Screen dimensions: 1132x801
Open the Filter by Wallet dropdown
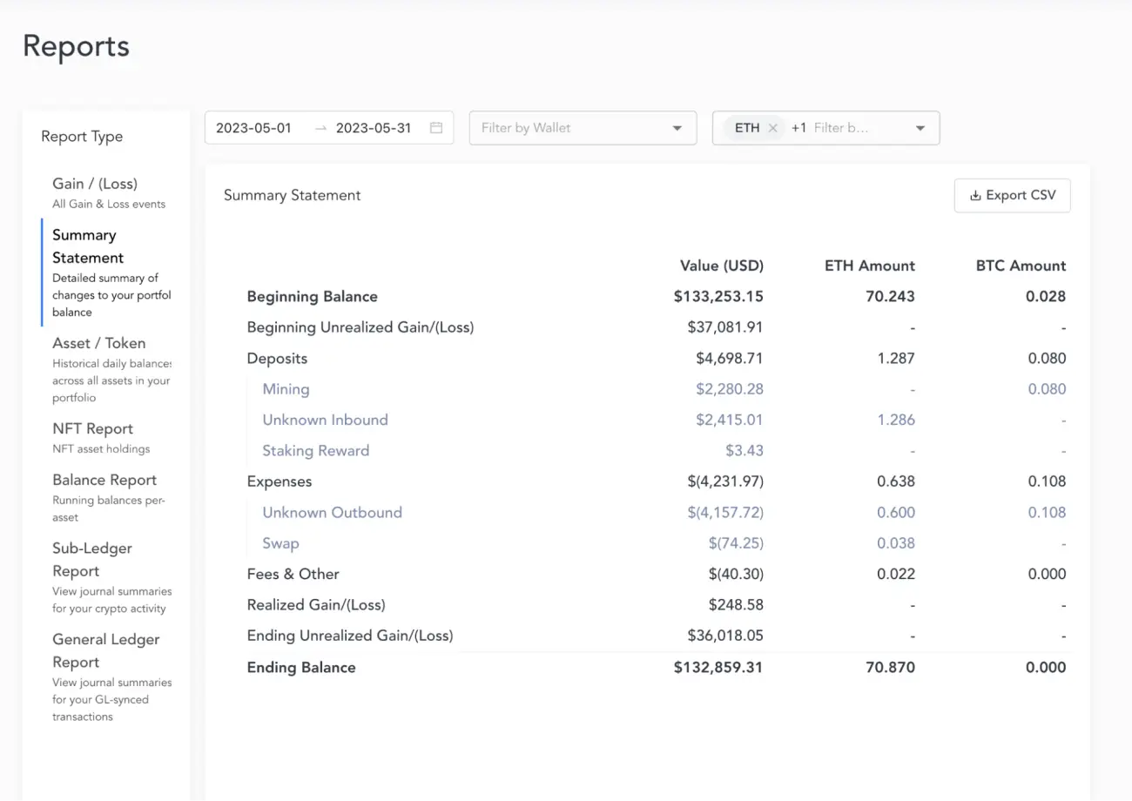click(x=583, y=128)
